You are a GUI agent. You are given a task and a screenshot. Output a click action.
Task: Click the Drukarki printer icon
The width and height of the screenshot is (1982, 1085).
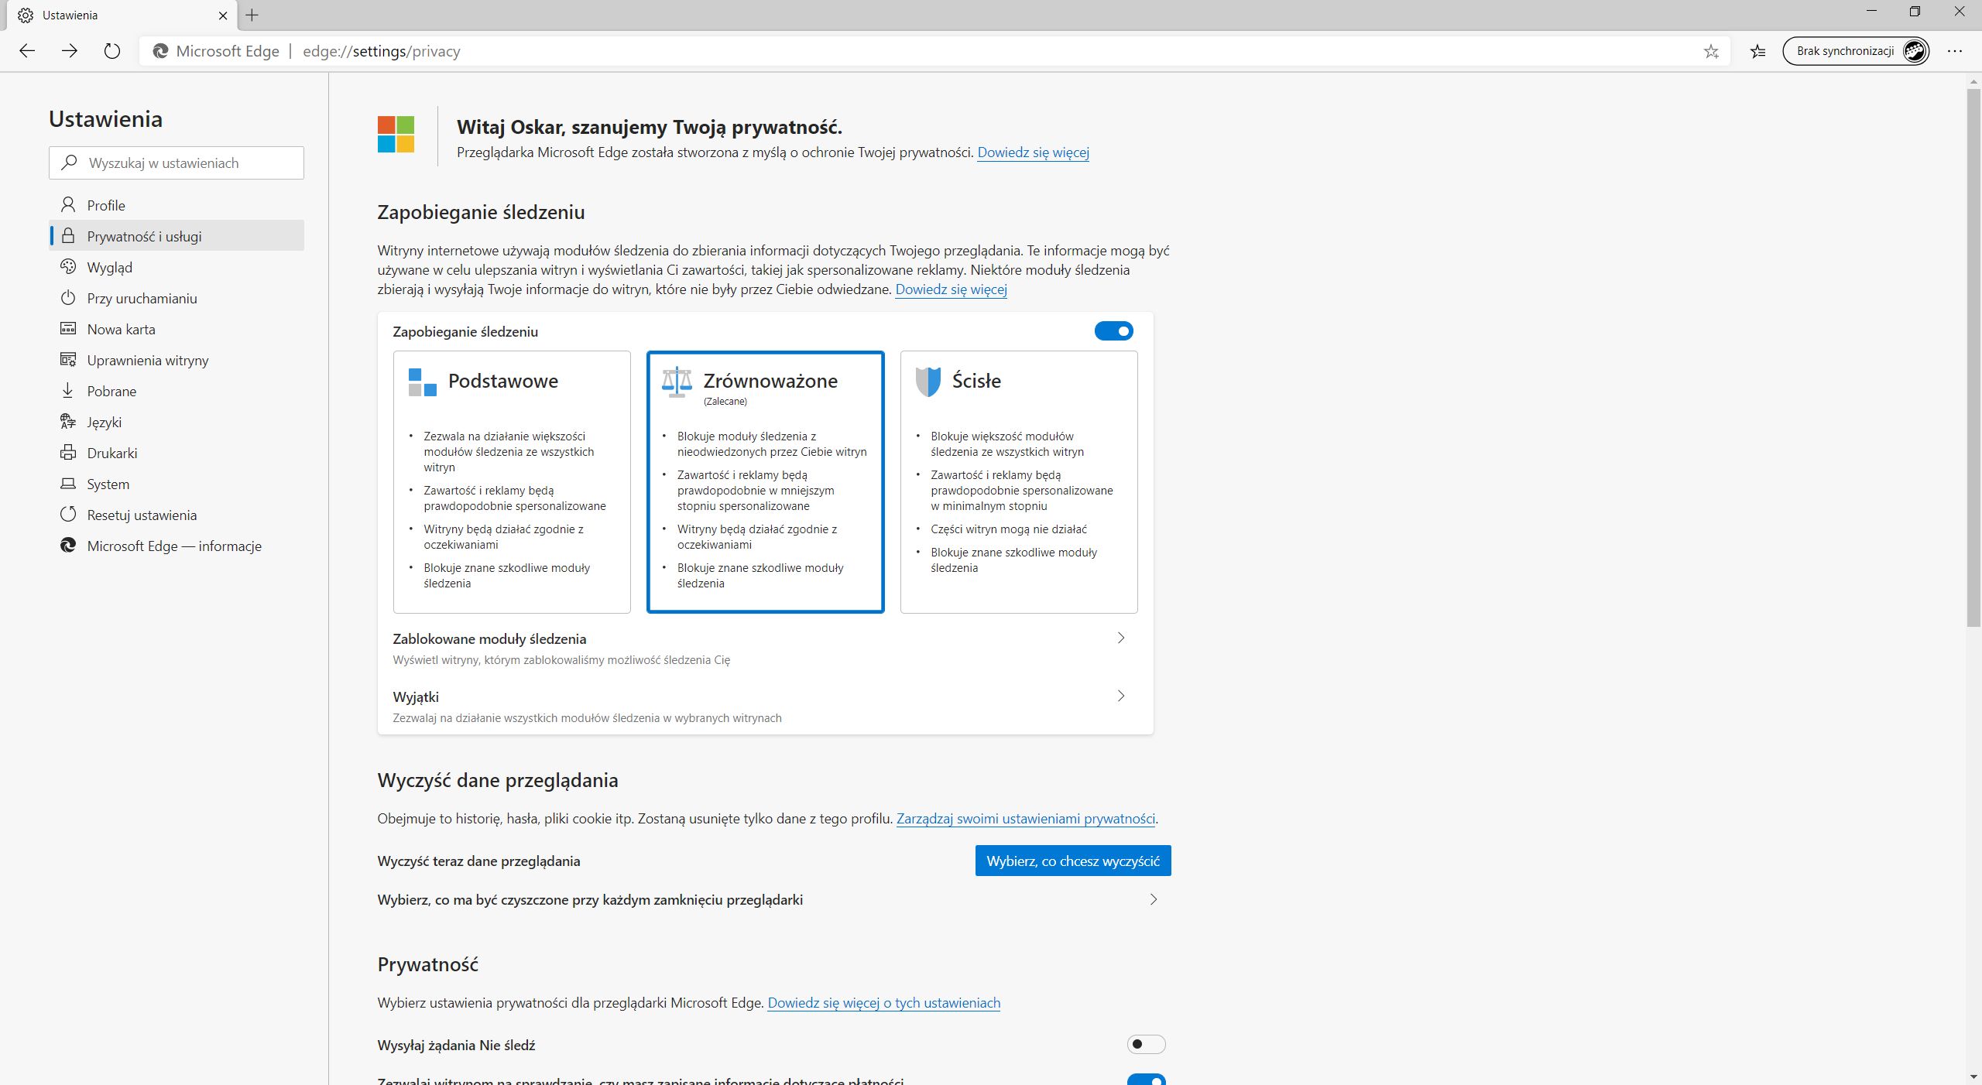68,453
